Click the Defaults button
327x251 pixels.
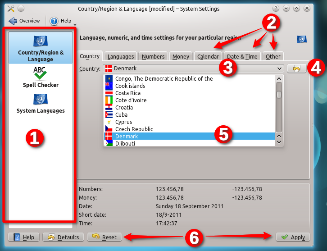click(63, 237)
